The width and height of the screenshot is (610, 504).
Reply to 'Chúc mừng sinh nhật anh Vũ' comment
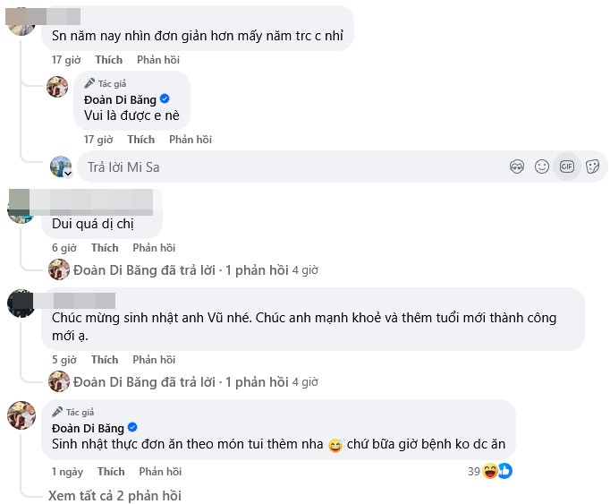tap(154, 360)
